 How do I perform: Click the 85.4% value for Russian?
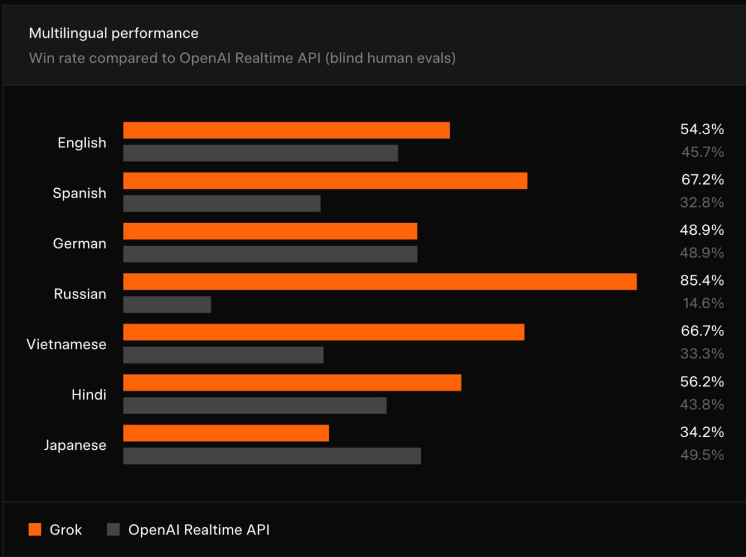702,280
